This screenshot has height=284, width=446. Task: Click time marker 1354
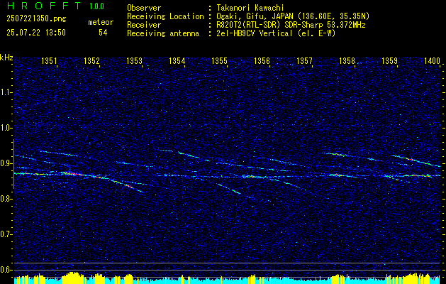(x=177, y=60)
